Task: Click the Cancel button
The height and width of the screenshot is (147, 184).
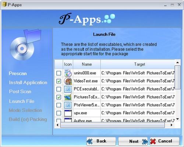Action: [164, 141]
